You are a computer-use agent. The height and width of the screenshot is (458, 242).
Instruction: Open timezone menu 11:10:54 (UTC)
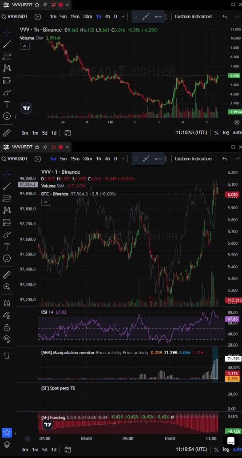point(191,449)
